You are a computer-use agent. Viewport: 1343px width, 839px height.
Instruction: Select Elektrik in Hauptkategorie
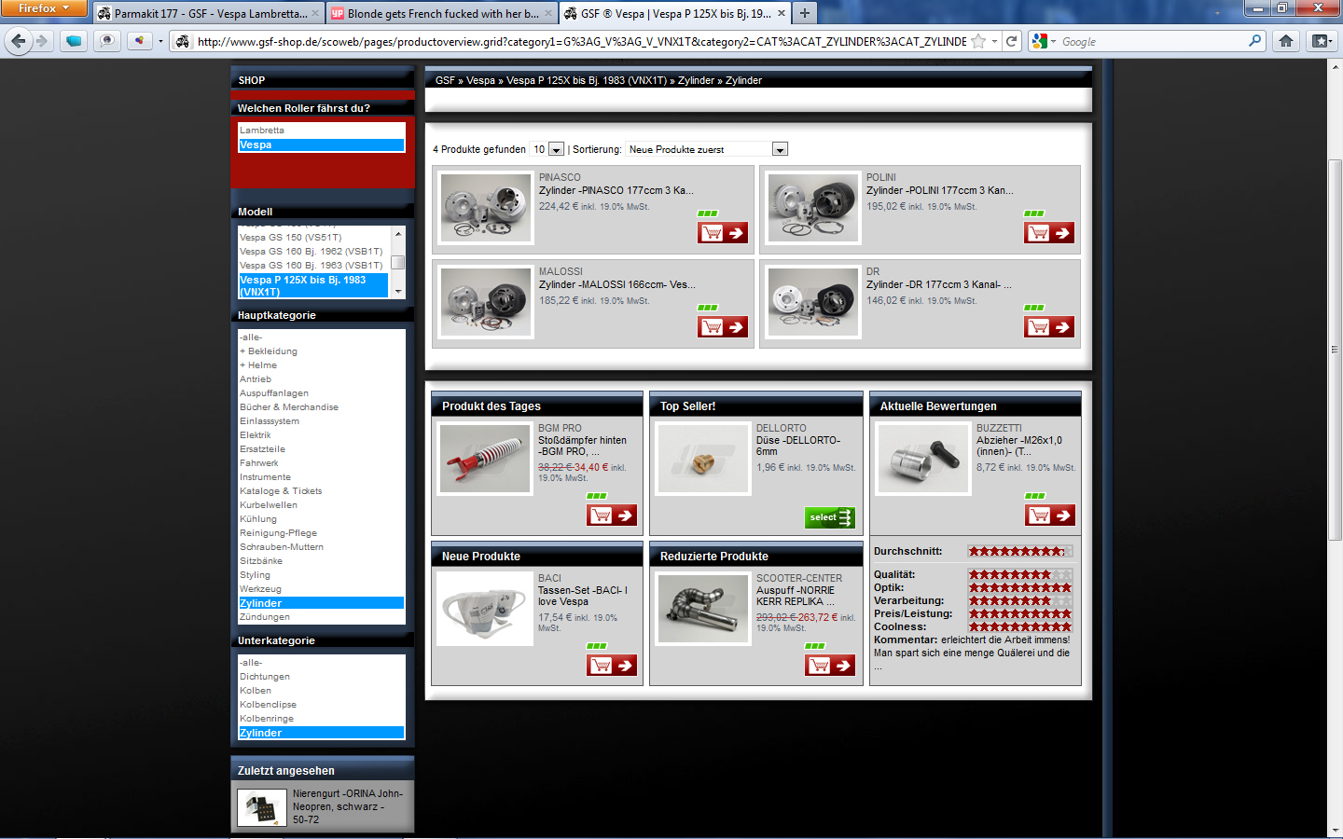click(x=256, y=435)
